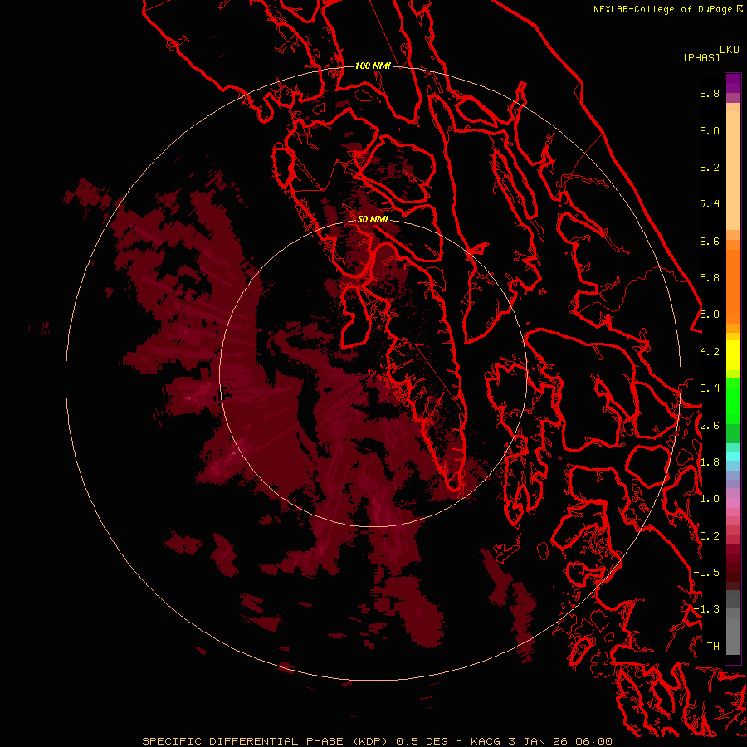Click the 06:00 time stamp
Viewport: 747px width, 747px height.
pyautogui.click(x=593, y=741)
